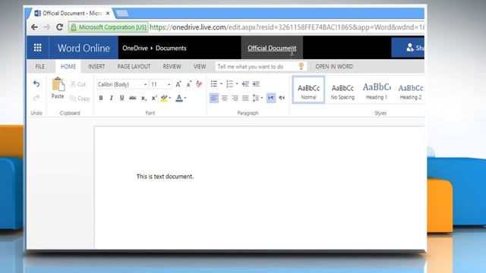Toggle strikethrough formatting

(x=133, y=98)
